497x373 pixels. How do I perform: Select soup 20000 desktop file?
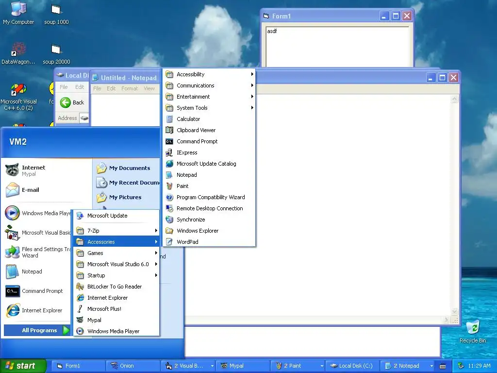(56, 54)
